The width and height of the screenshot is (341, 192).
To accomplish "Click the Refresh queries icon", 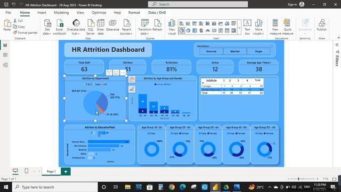I will pos(158,25).
